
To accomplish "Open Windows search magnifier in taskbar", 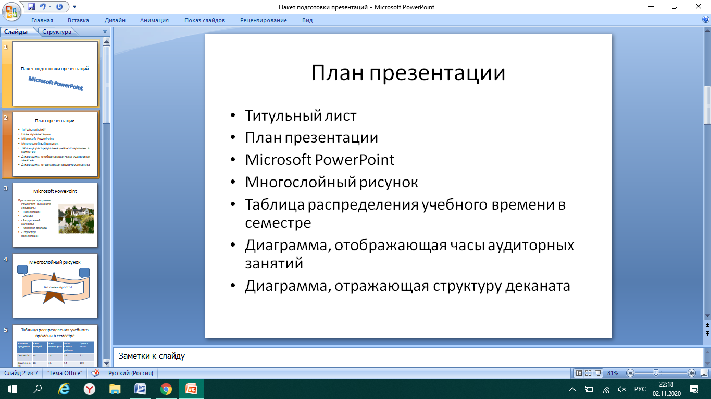I will [38, 389].
